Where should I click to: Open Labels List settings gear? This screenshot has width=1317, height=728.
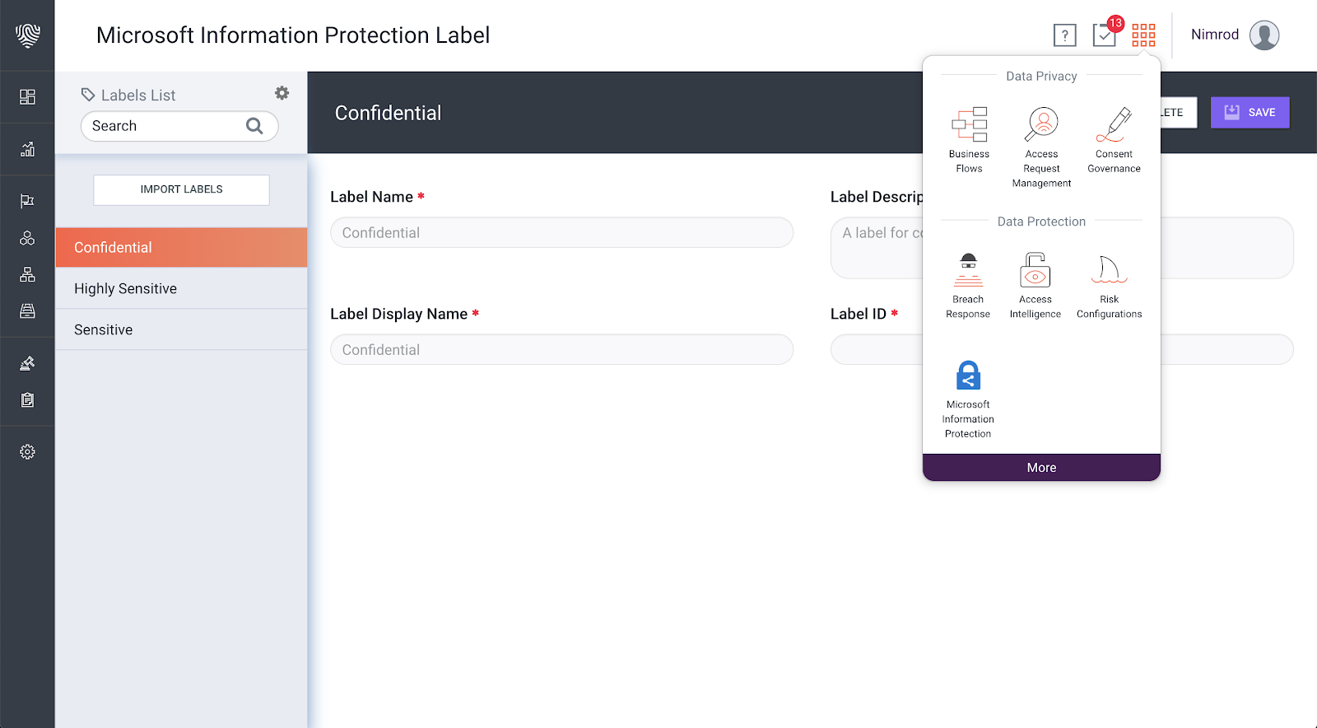click(282, 93)
